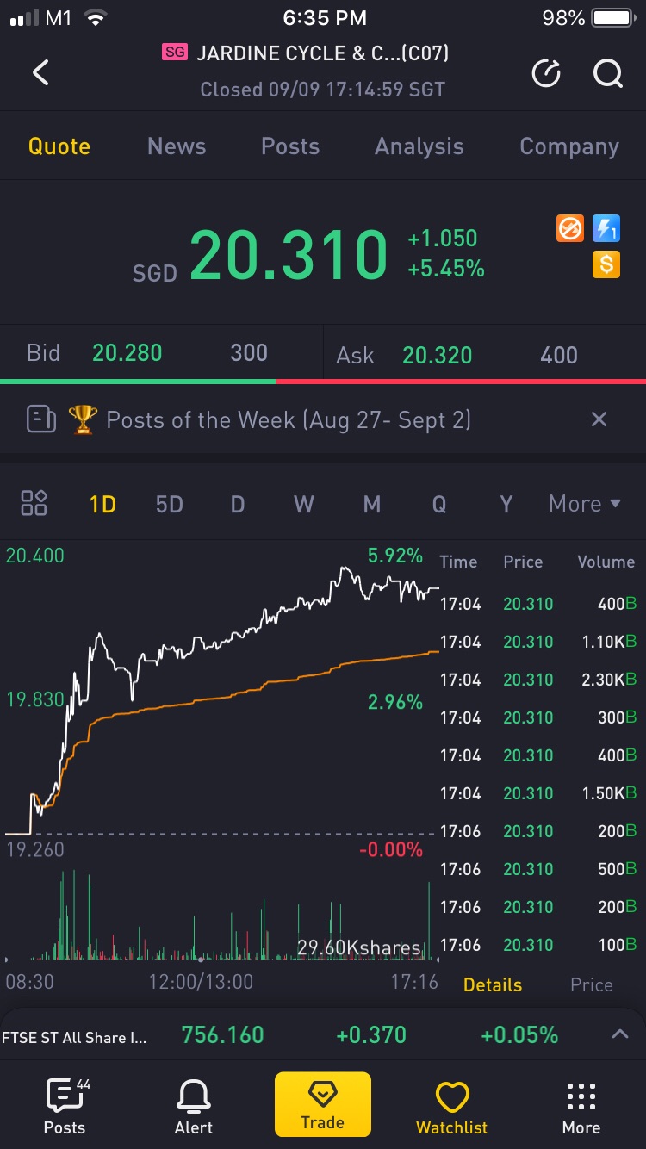This screenshot has height=1149, width=646.
Task: Tap the Time column header
Action: pyautogui.click(x=458, y=562)
